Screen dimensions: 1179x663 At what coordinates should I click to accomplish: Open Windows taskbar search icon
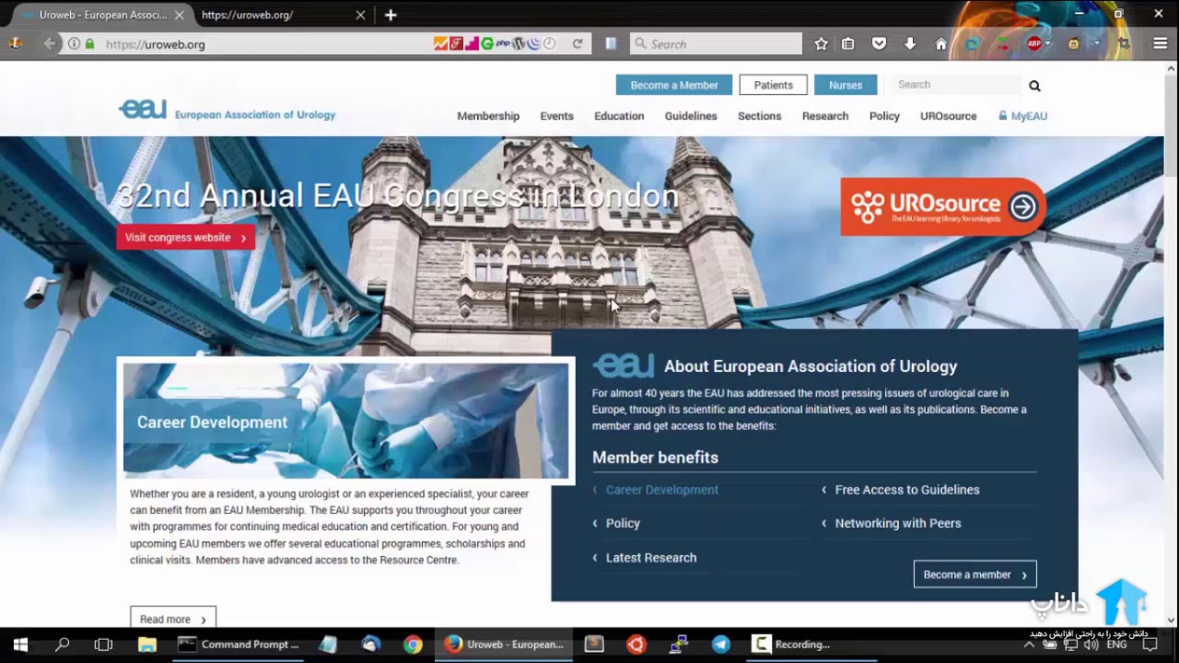[x=62, y=645]
